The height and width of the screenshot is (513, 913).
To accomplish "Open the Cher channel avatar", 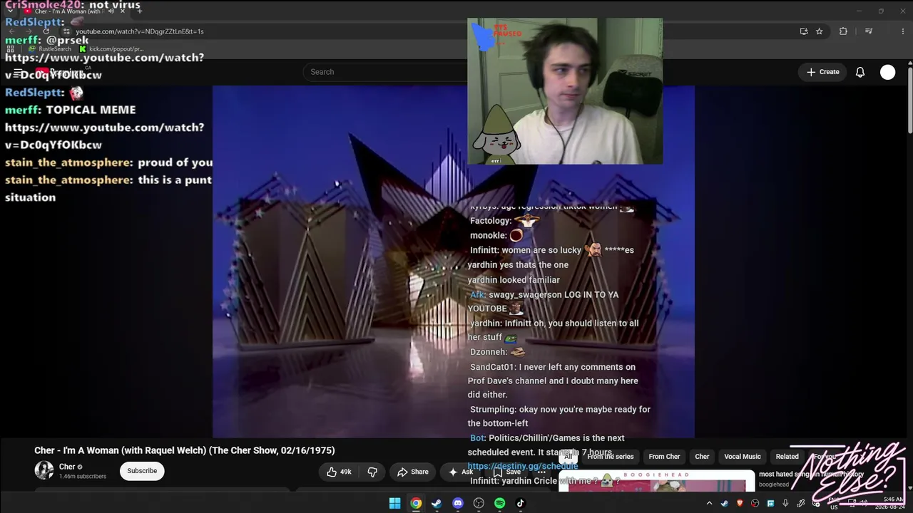I will pos(44,470).
